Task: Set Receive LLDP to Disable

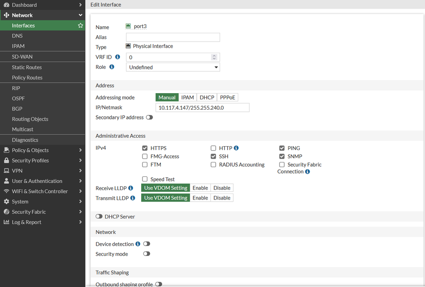Action: pos(222,188)
